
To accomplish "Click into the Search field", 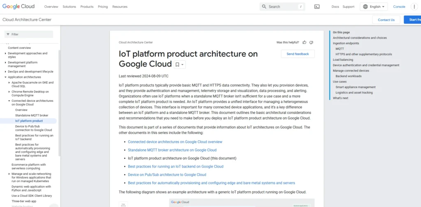I will [x=282, y=7].
